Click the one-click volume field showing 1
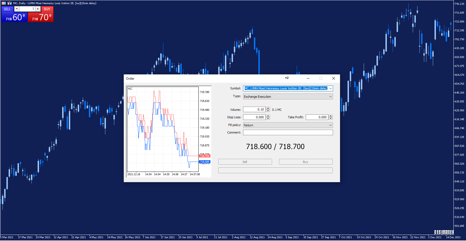The height and width of the screenshot is (241, 466). click(x=27, y=9)
